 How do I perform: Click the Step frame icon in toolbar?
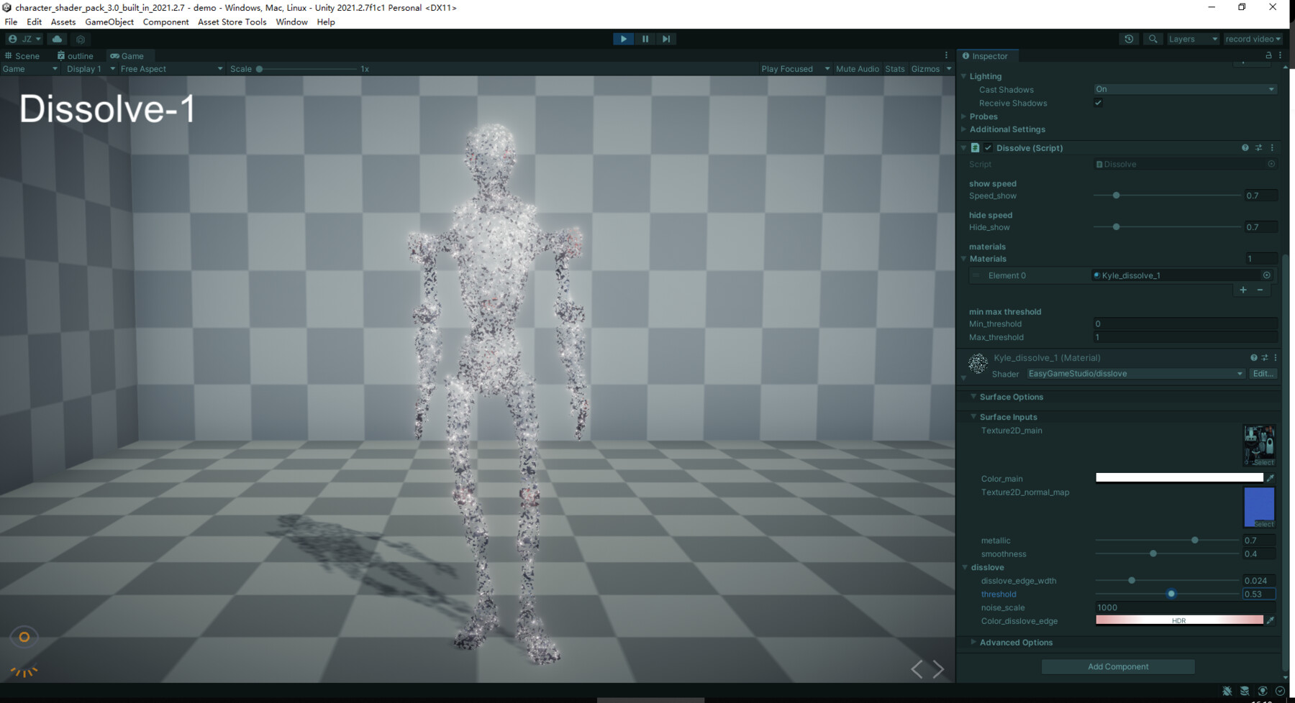[x=665, y=39]
